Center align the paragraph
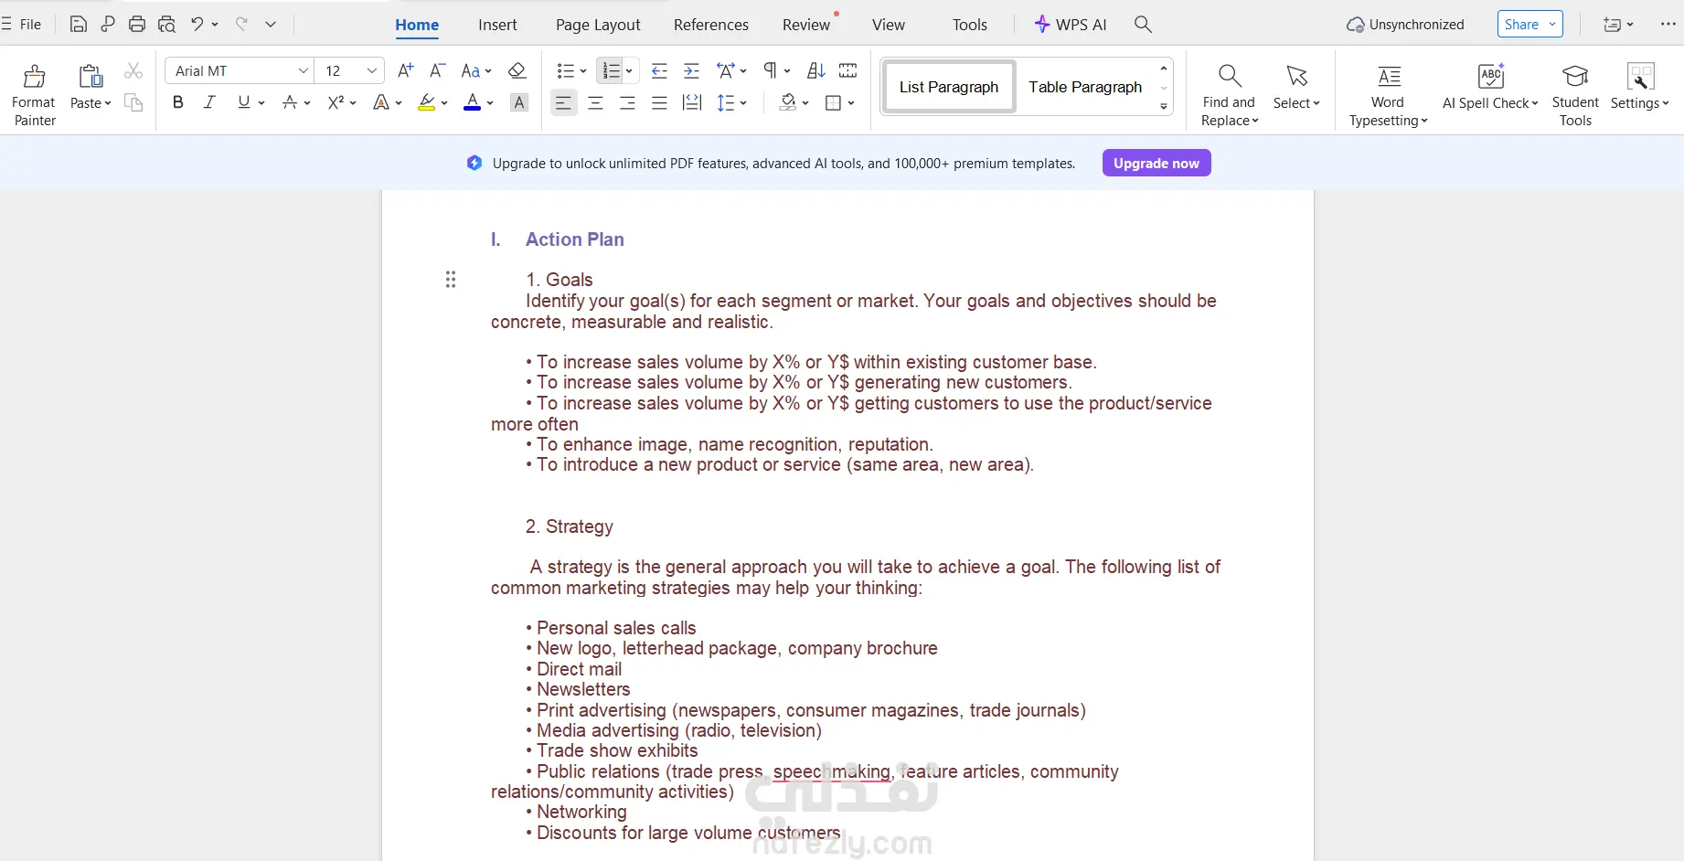Image resolution: width=1684 pixels, height=861 pixels. click(x=595, y=102)
